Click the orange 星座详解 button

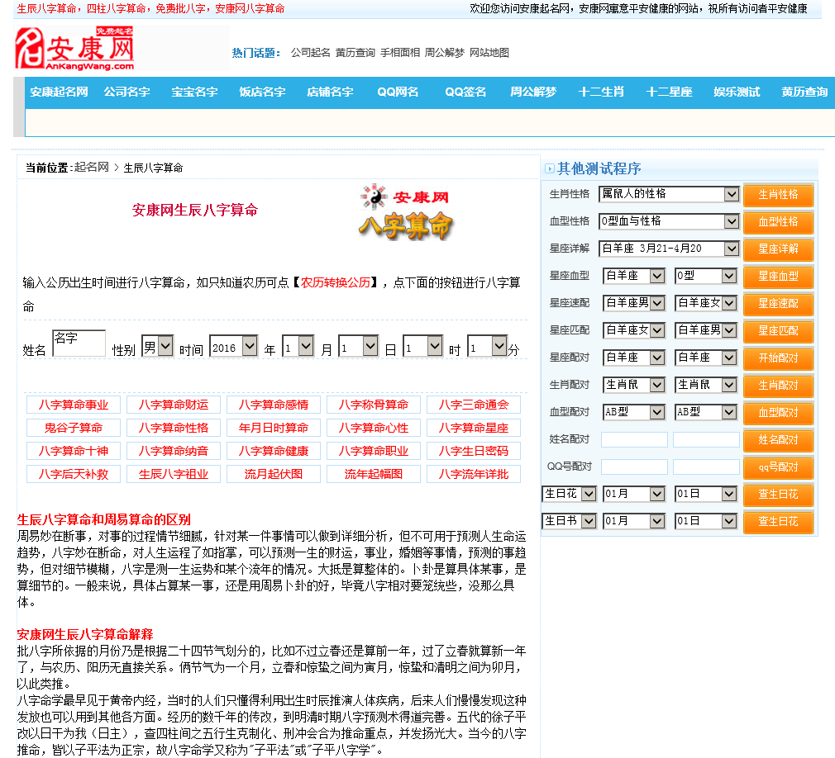click(779, 249)
